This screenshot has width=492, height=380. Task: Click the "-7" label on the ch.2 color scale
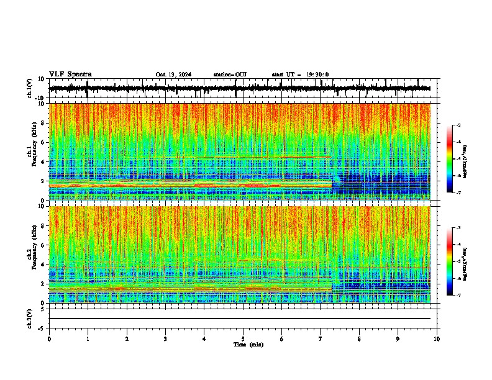click(x=458, y=295)
